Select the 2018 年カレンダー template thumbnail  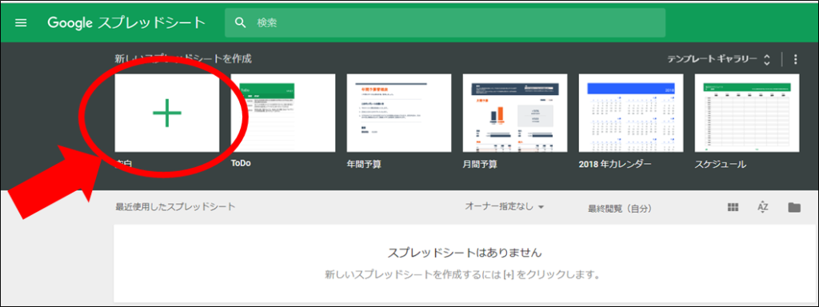click(x=630, y=113)
